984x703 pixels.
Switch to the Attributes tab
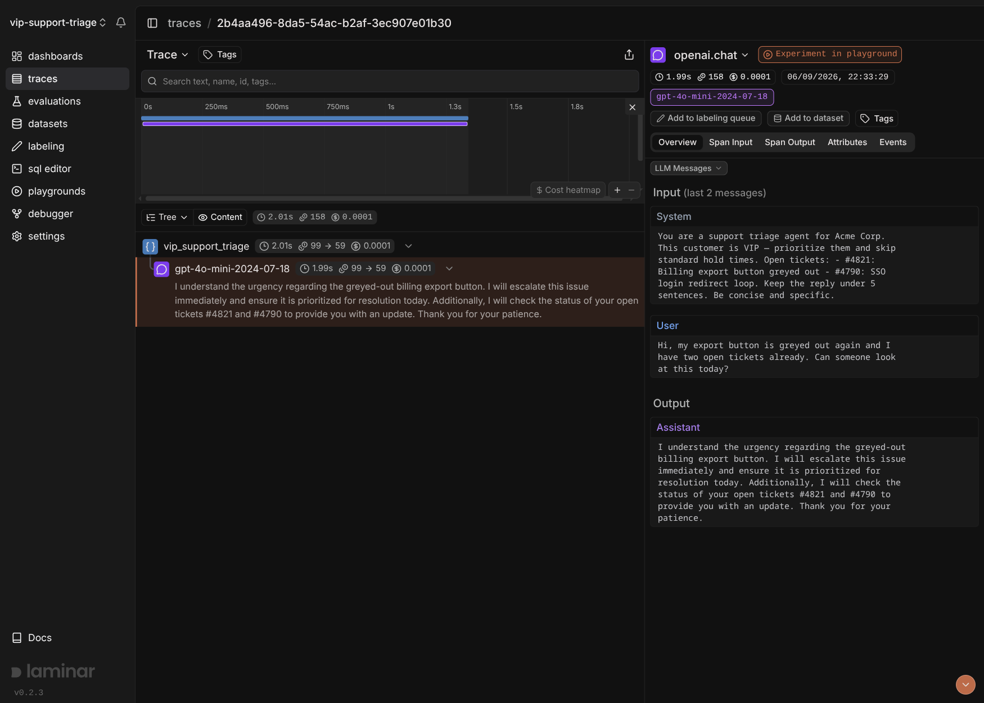847,142
